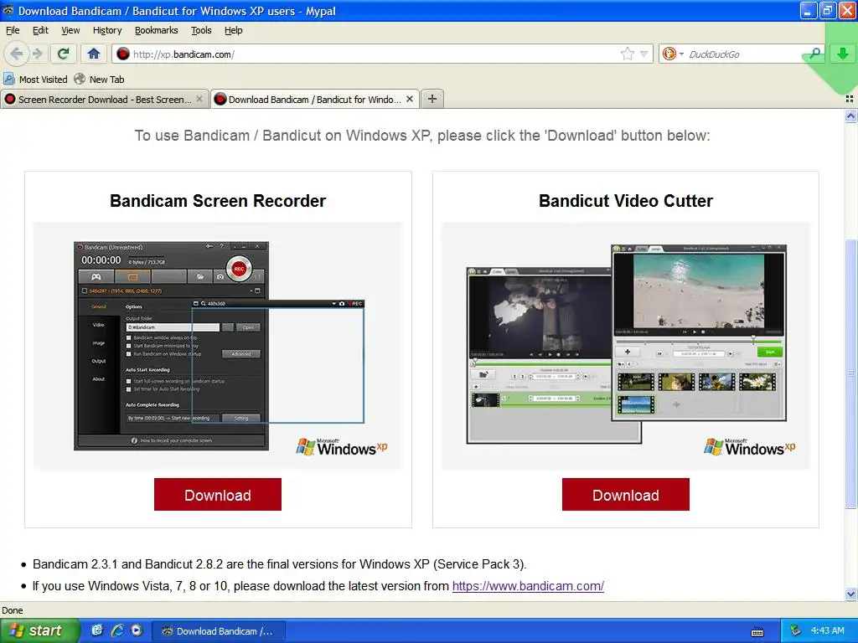
Task: Click the Bandicut Video Cutter preview image
Action: pos(625,346)
